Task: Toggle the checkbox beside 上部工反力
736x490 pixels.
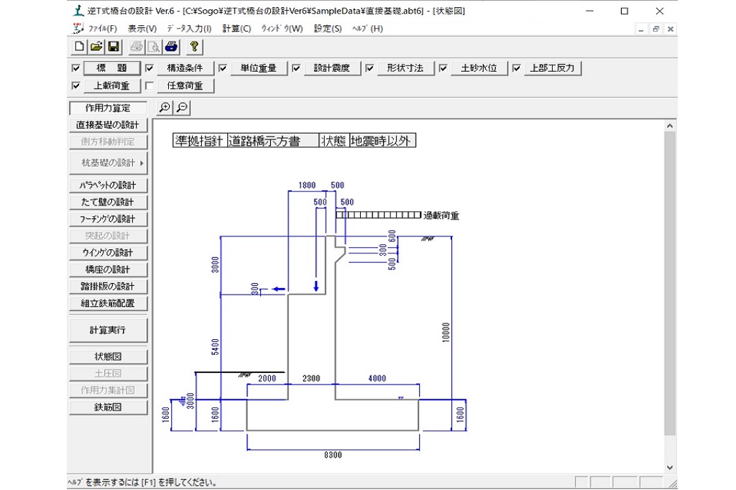Action: pyautogui.click(x=516, y=68)
